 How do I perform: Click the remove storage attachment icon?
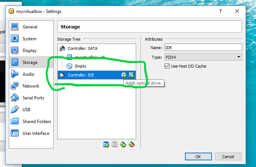click(x=131, y=144)
